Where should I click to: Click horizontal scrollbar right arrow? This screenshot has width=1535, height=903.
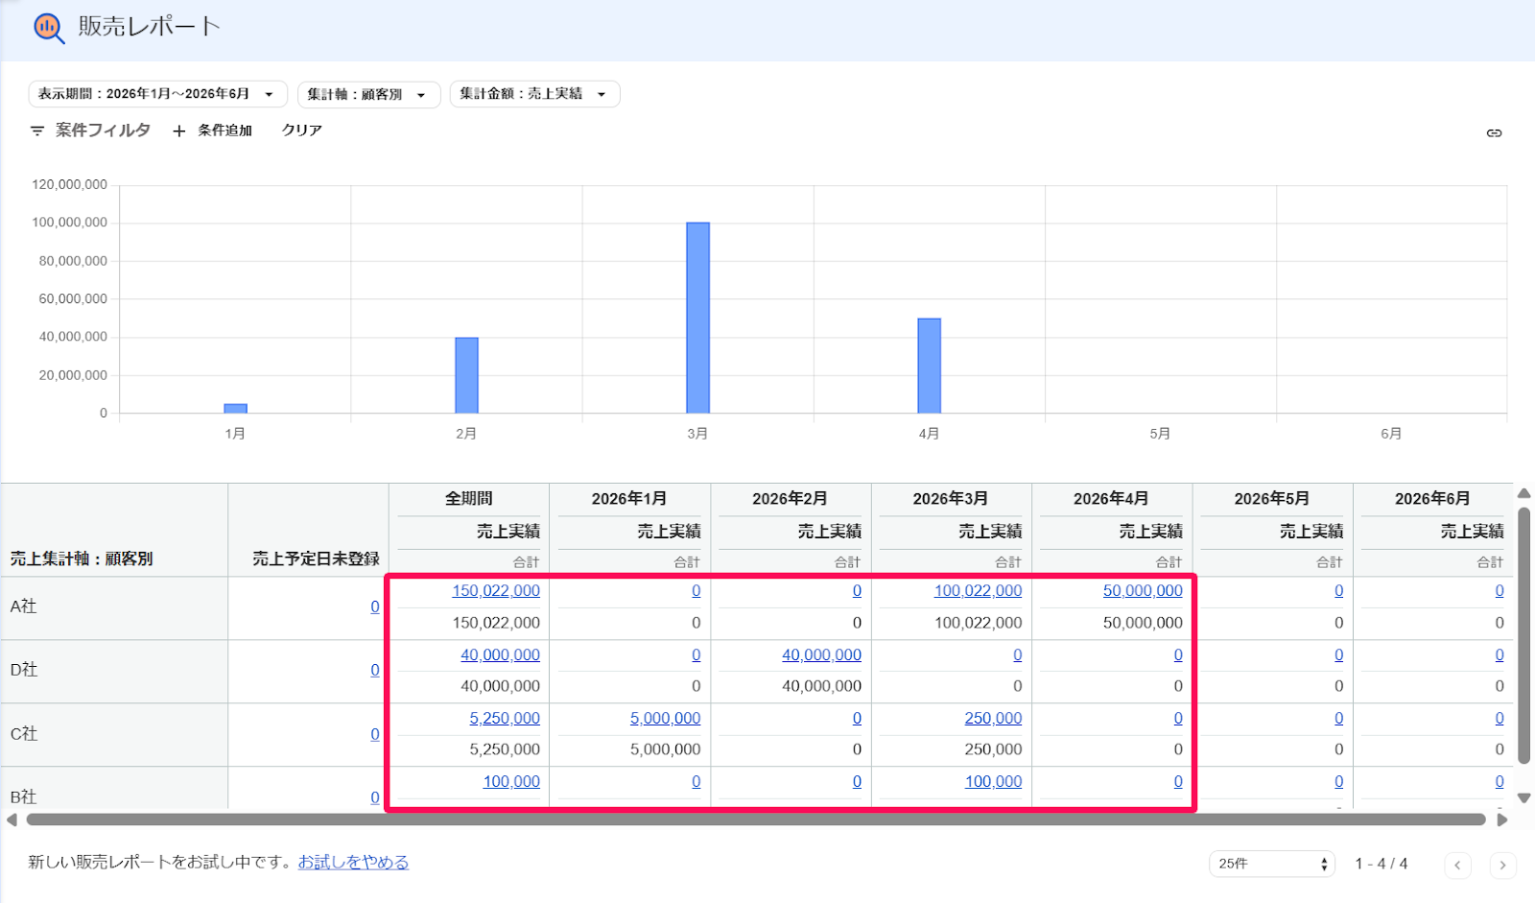tap(1502, 820)
